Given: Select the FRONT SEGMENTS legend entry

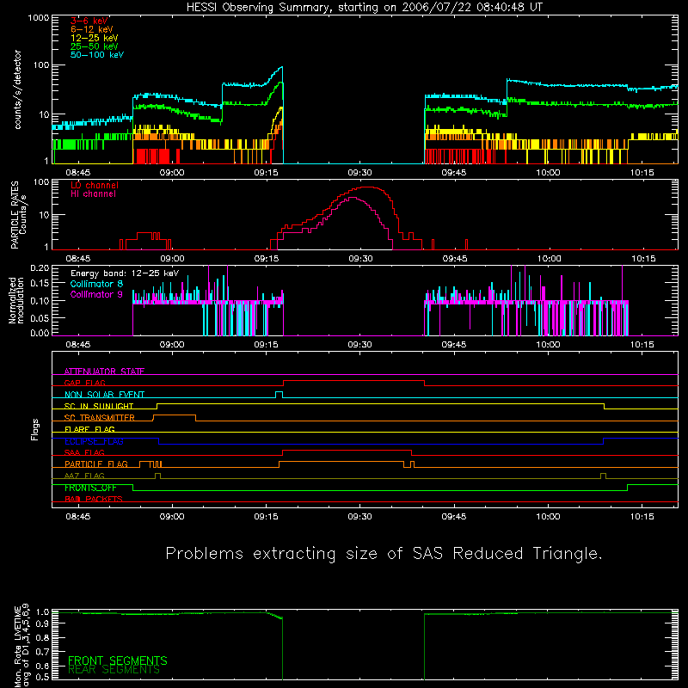Looking at the screenshot, I should tap(118, 660).
